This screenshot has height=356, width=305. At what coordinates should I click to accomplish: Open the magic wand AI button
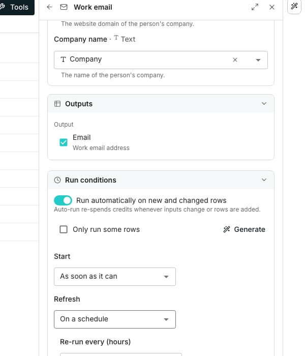pos(294,6)
